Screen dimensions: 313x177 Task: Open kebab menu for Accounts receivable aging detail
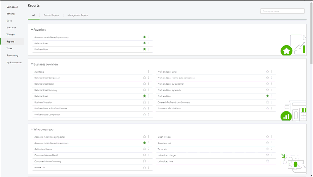[x=149, y=137]
